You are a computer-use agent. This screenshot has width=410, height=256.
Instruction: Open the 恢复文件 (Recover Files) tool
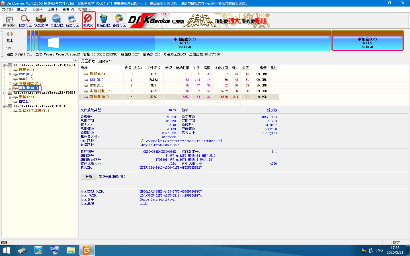click(41, 20)
